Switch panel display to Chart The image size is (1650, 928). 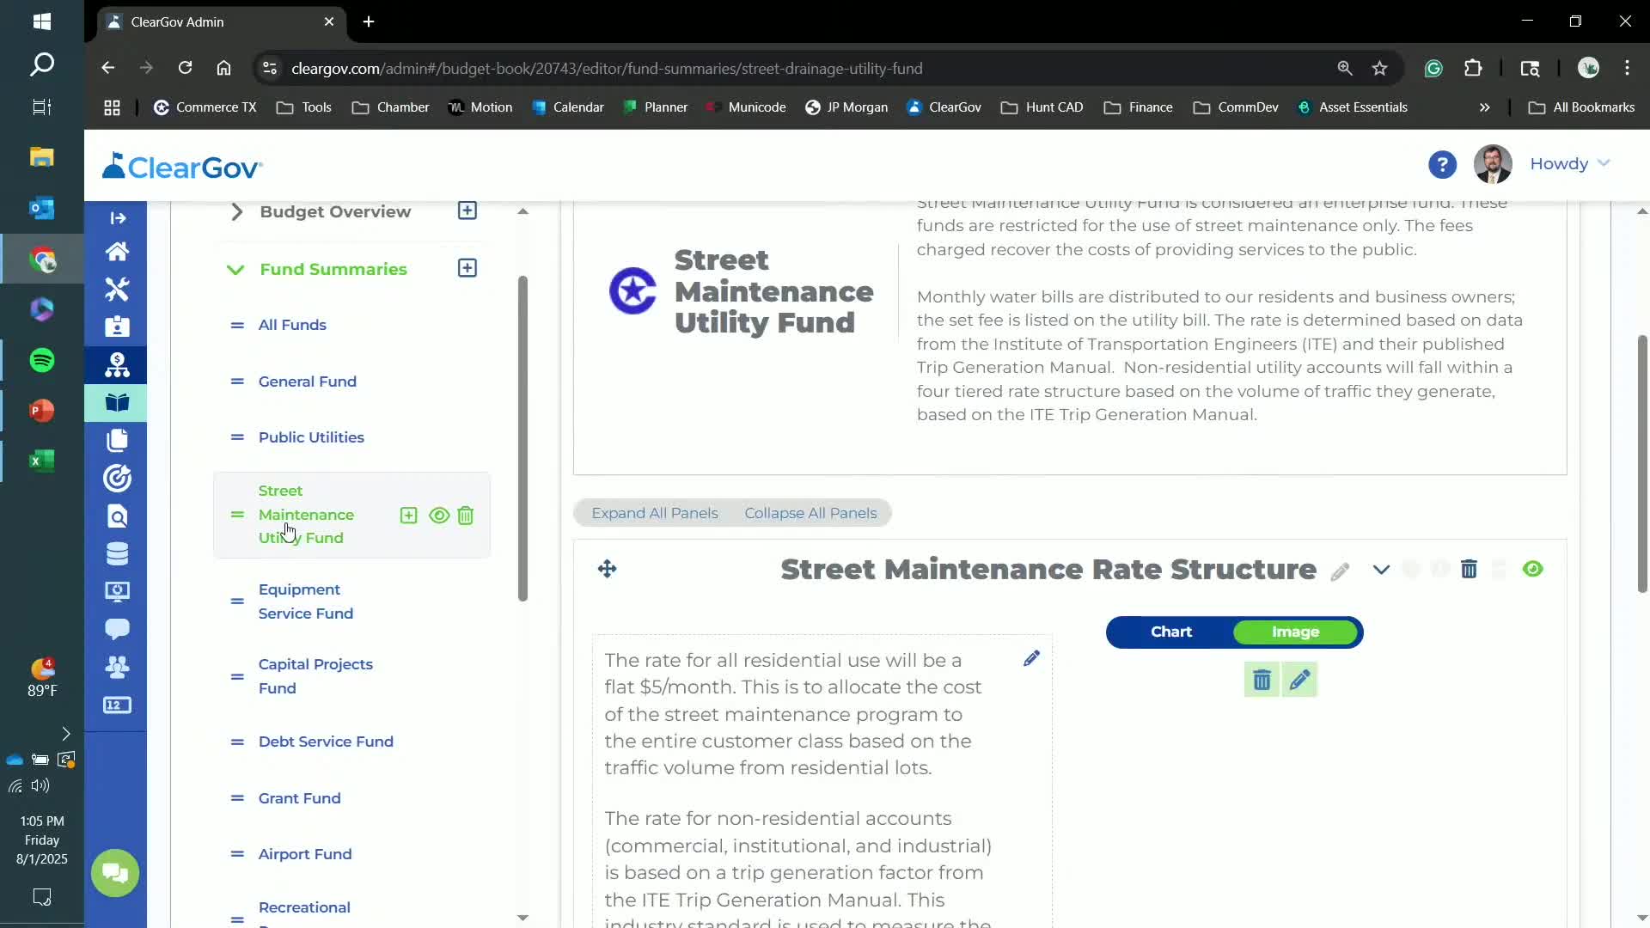pyautogui.click(x=1170, y=632)
